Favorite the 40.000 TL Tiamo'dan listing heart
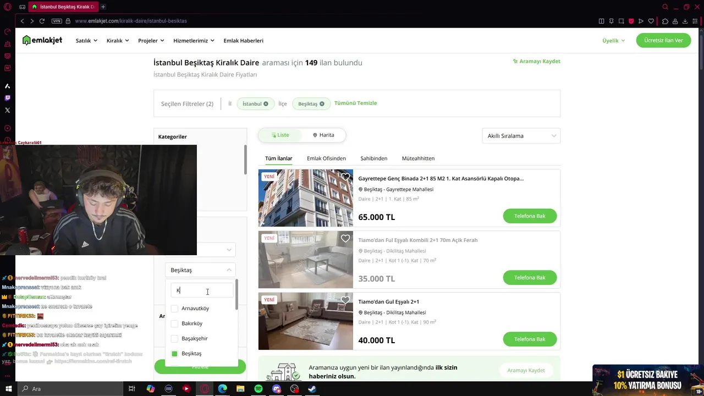704x396 pixels. tap(345, 300)
